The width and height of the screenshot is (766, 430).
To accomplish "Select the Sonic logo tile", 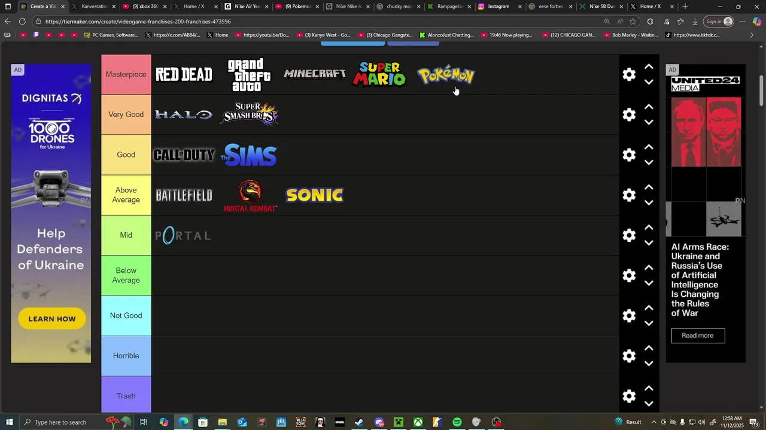I will point(315,195).
